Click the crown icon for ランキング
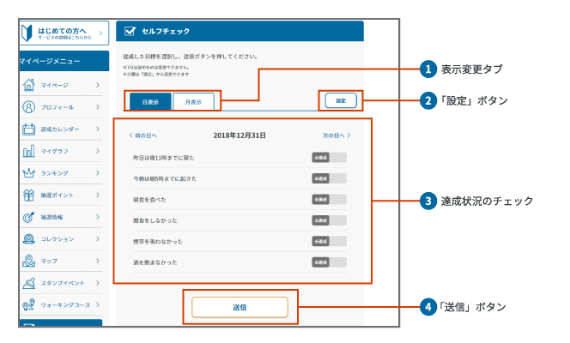The width and height of the screenshot is (570, 343). 28,173
